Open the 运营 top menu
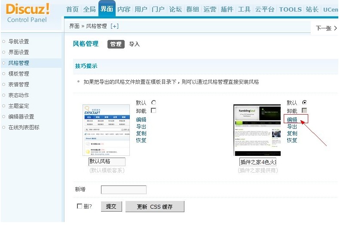This screenshot has width=340, height=225. (x=210, y=9)
